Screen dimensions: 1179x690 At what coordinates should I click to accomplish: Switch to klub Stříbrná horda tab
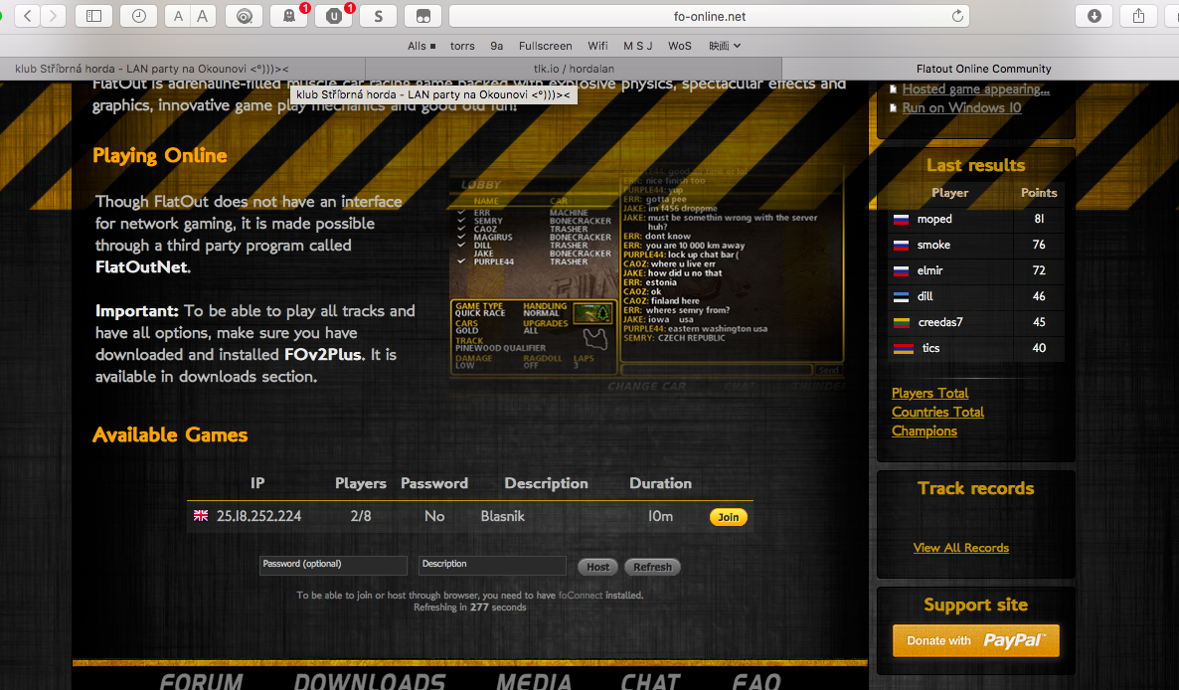183,69
